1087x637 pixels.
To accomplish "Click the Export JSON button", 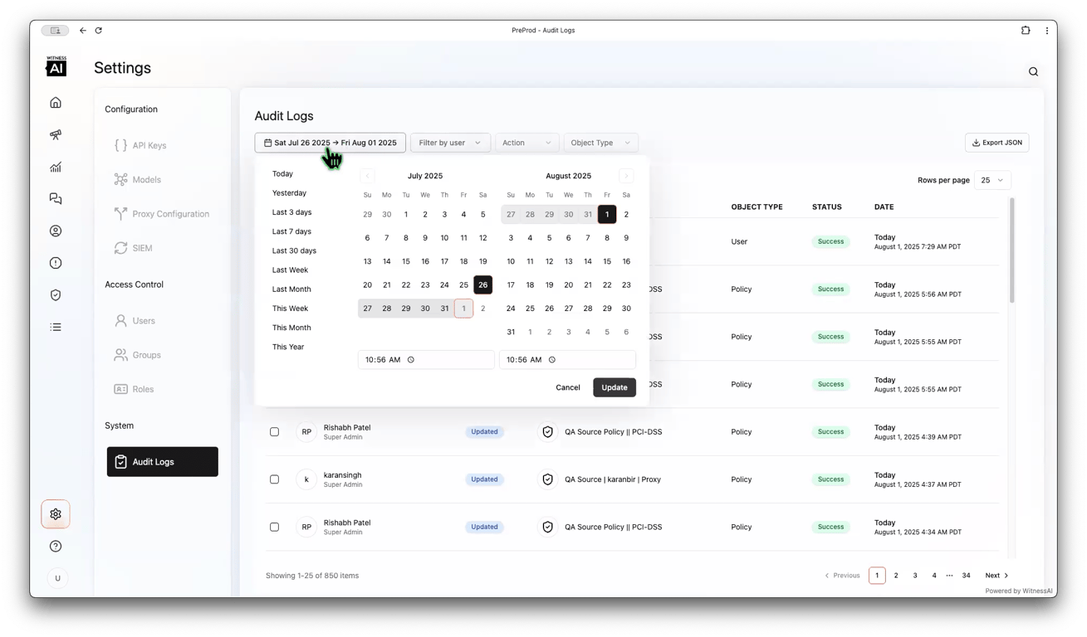I will point(997,143).
